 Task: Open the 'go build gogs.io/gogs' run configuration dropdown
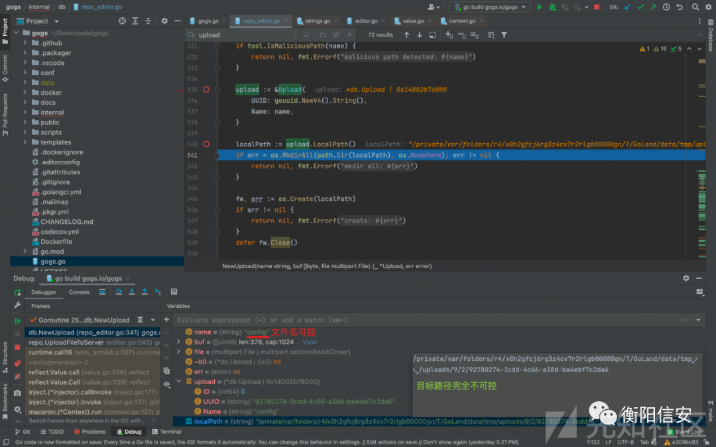[489, 7]
